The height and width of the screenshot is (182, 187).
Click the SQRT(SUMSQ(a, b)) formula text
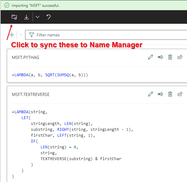(x=66, y=75)
